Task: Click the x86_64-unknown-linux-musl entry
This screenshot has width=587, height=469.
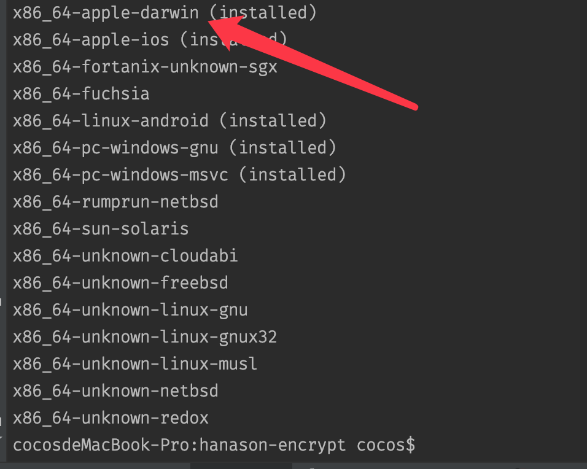Action: (x=135, y=364)
